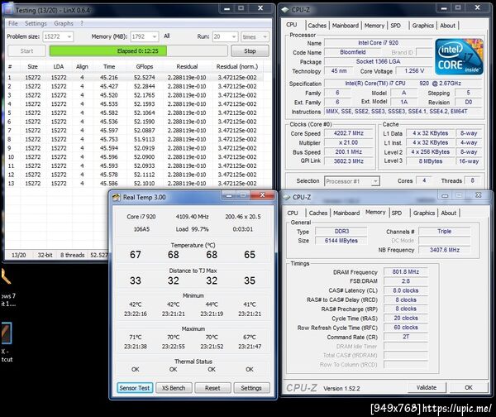Click Reset in Real Temp
The width and height of the screenshot is (496, 417).
click(212, 388)
